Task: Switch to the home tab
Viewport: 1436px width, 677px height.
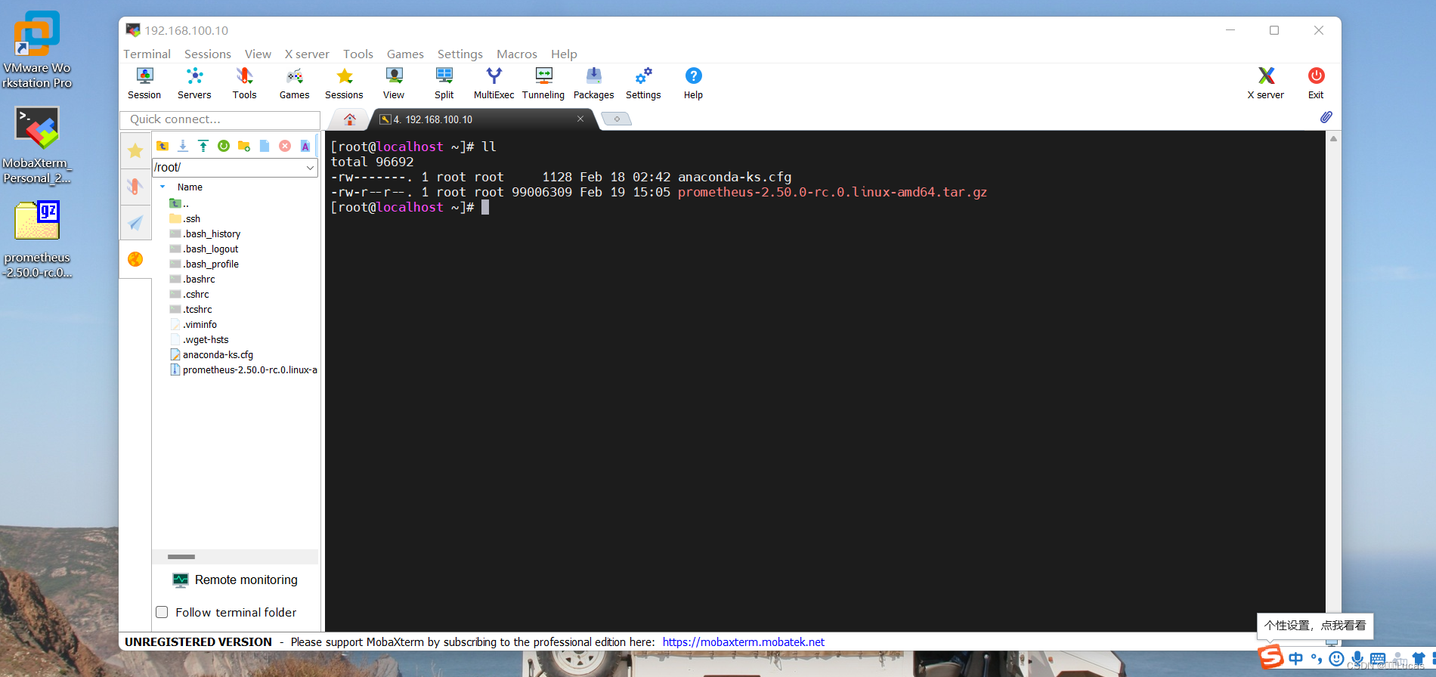Action: [x=349, y=119]
